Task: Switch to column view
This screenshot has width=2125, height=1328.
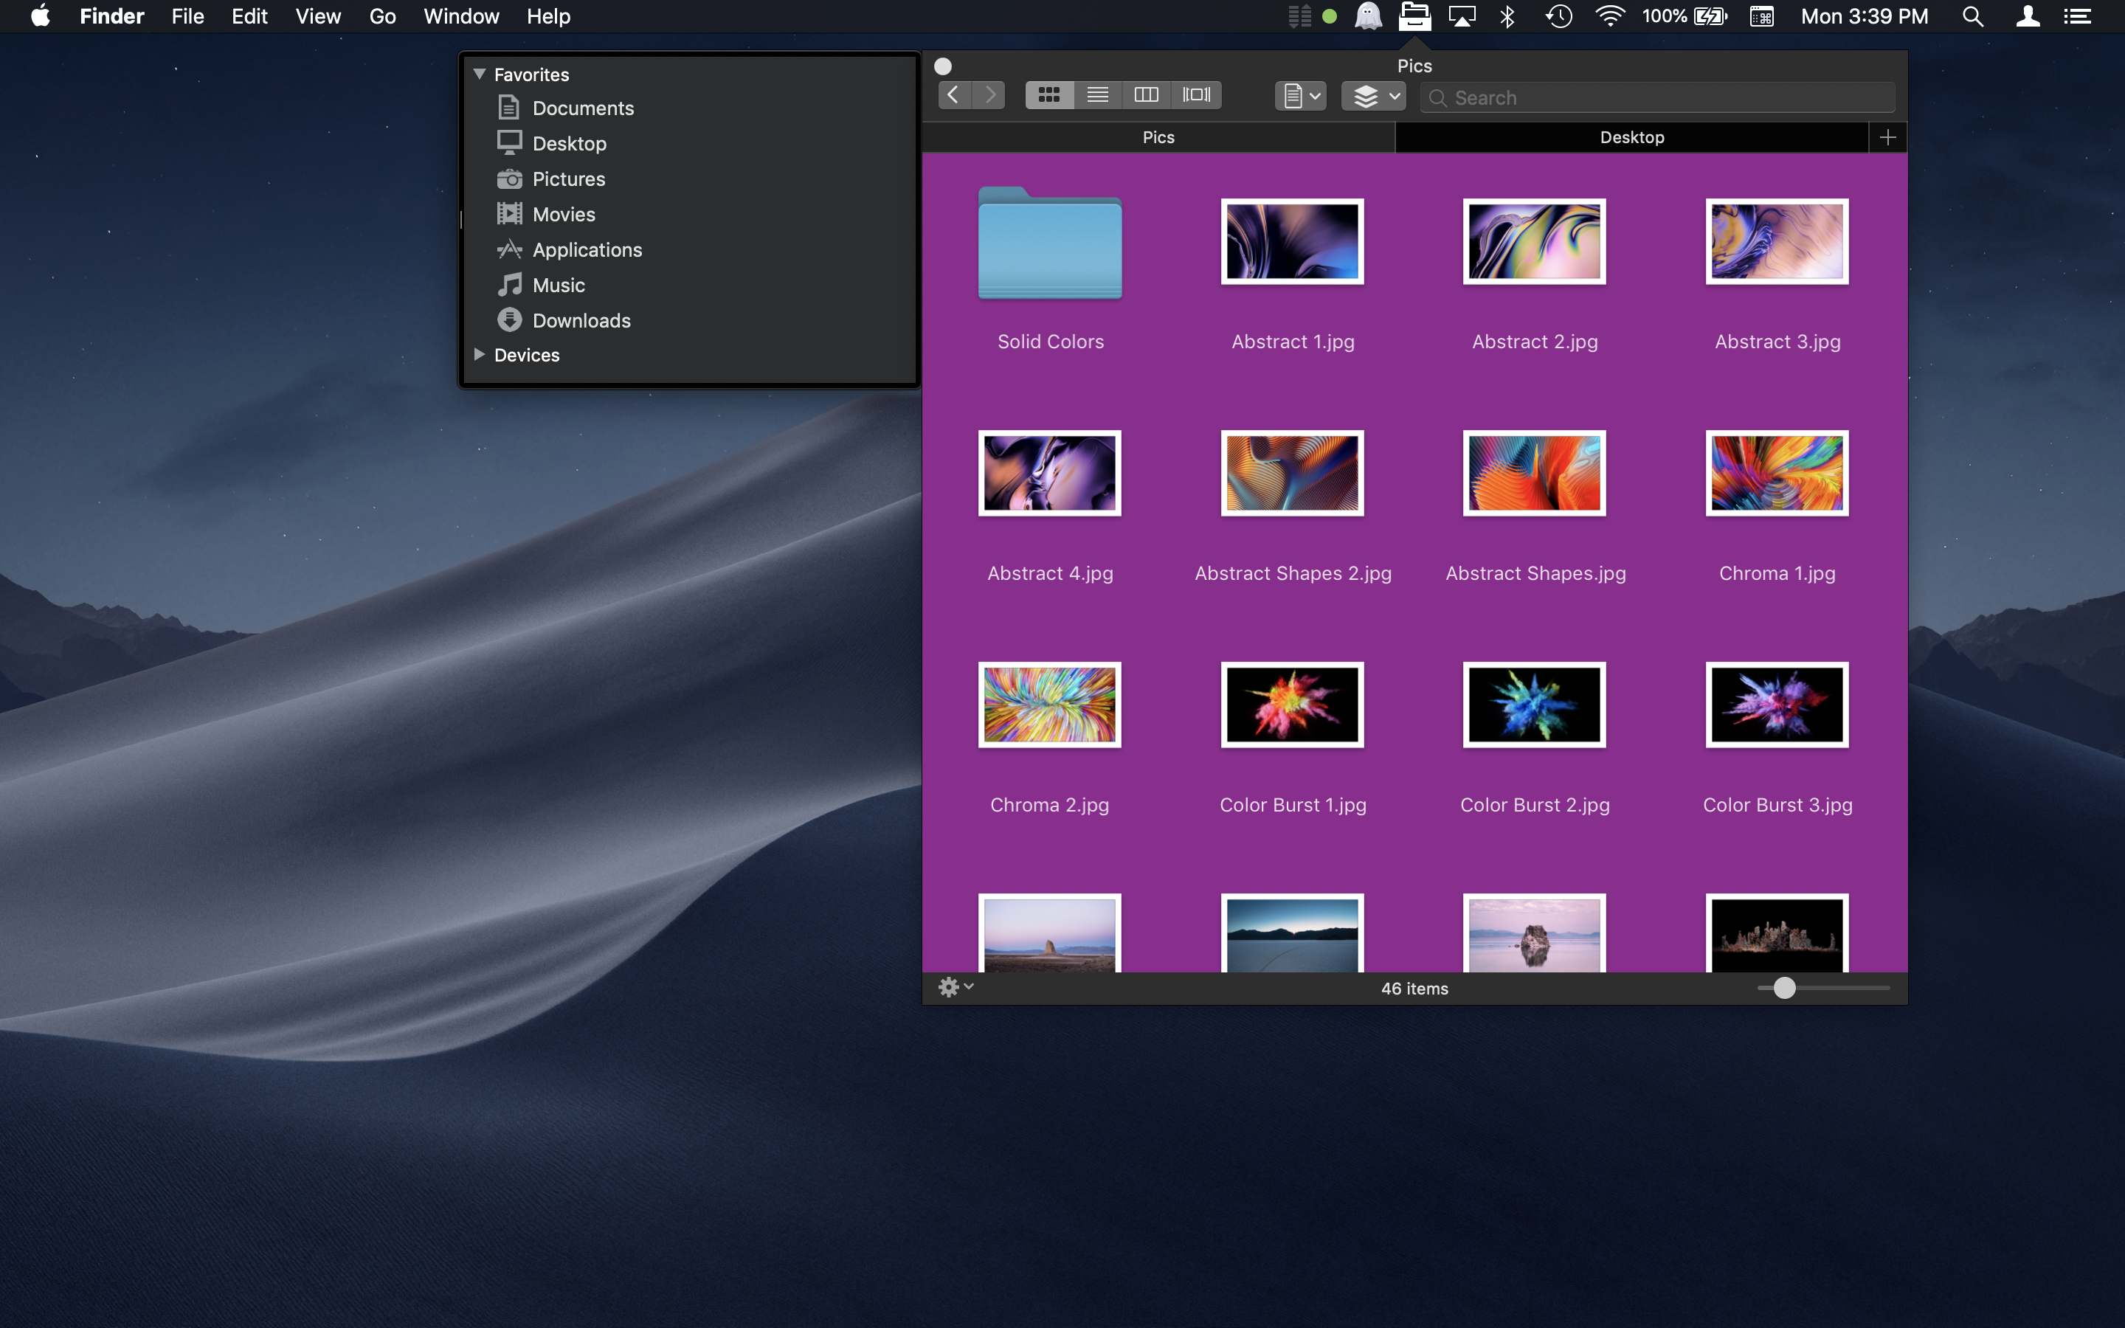Action: (x=1147, y=95)
